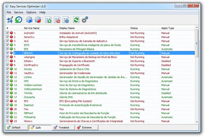Select the Extreme preset button
This screenshot has height=137, width=205.
[87, 127]
